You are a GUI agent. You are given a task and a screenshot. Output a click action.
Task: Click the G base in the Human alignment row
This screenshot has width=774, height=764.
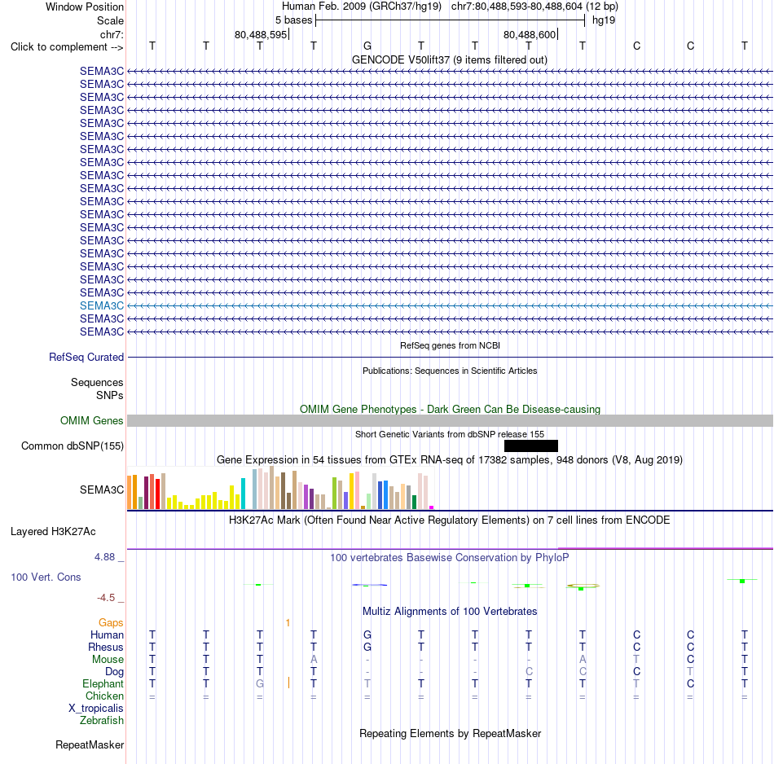pyautogui.click(x=367, y=635)
